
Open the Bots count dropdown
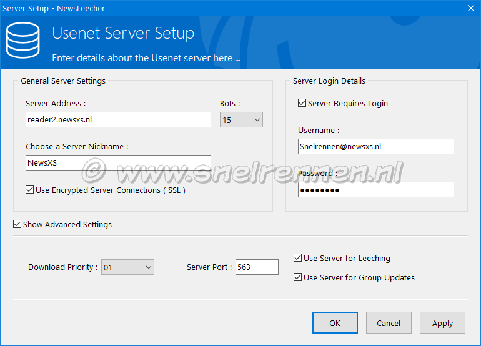point(241,120)
